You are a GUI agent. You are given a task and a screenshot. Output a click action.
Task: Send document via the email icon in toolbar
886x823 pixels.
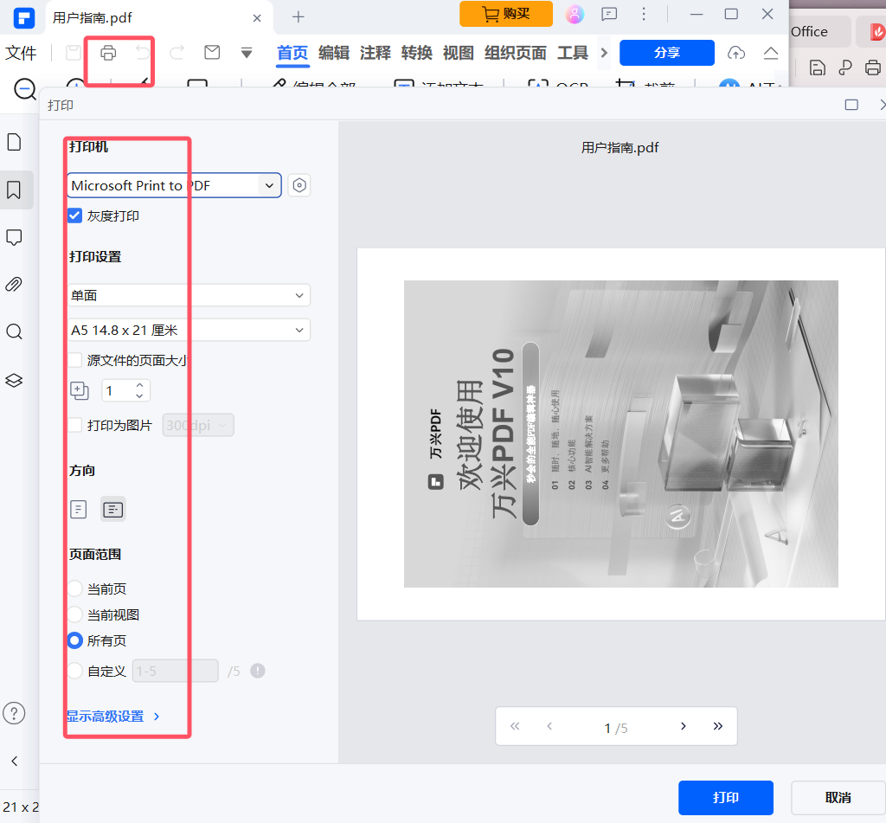coord(211,52)
